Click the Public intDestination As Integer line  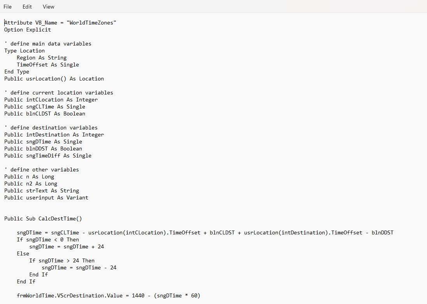tap(53, 135)
